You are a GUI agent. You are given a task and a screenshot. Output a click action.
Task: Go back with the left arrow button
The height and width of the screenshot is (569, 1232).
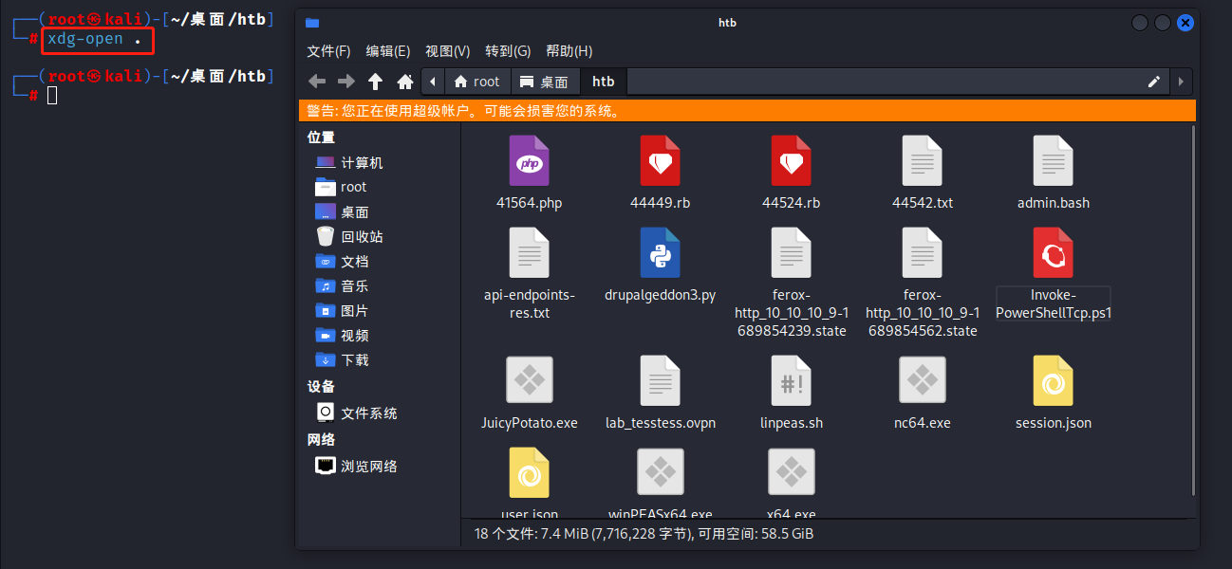317,82
